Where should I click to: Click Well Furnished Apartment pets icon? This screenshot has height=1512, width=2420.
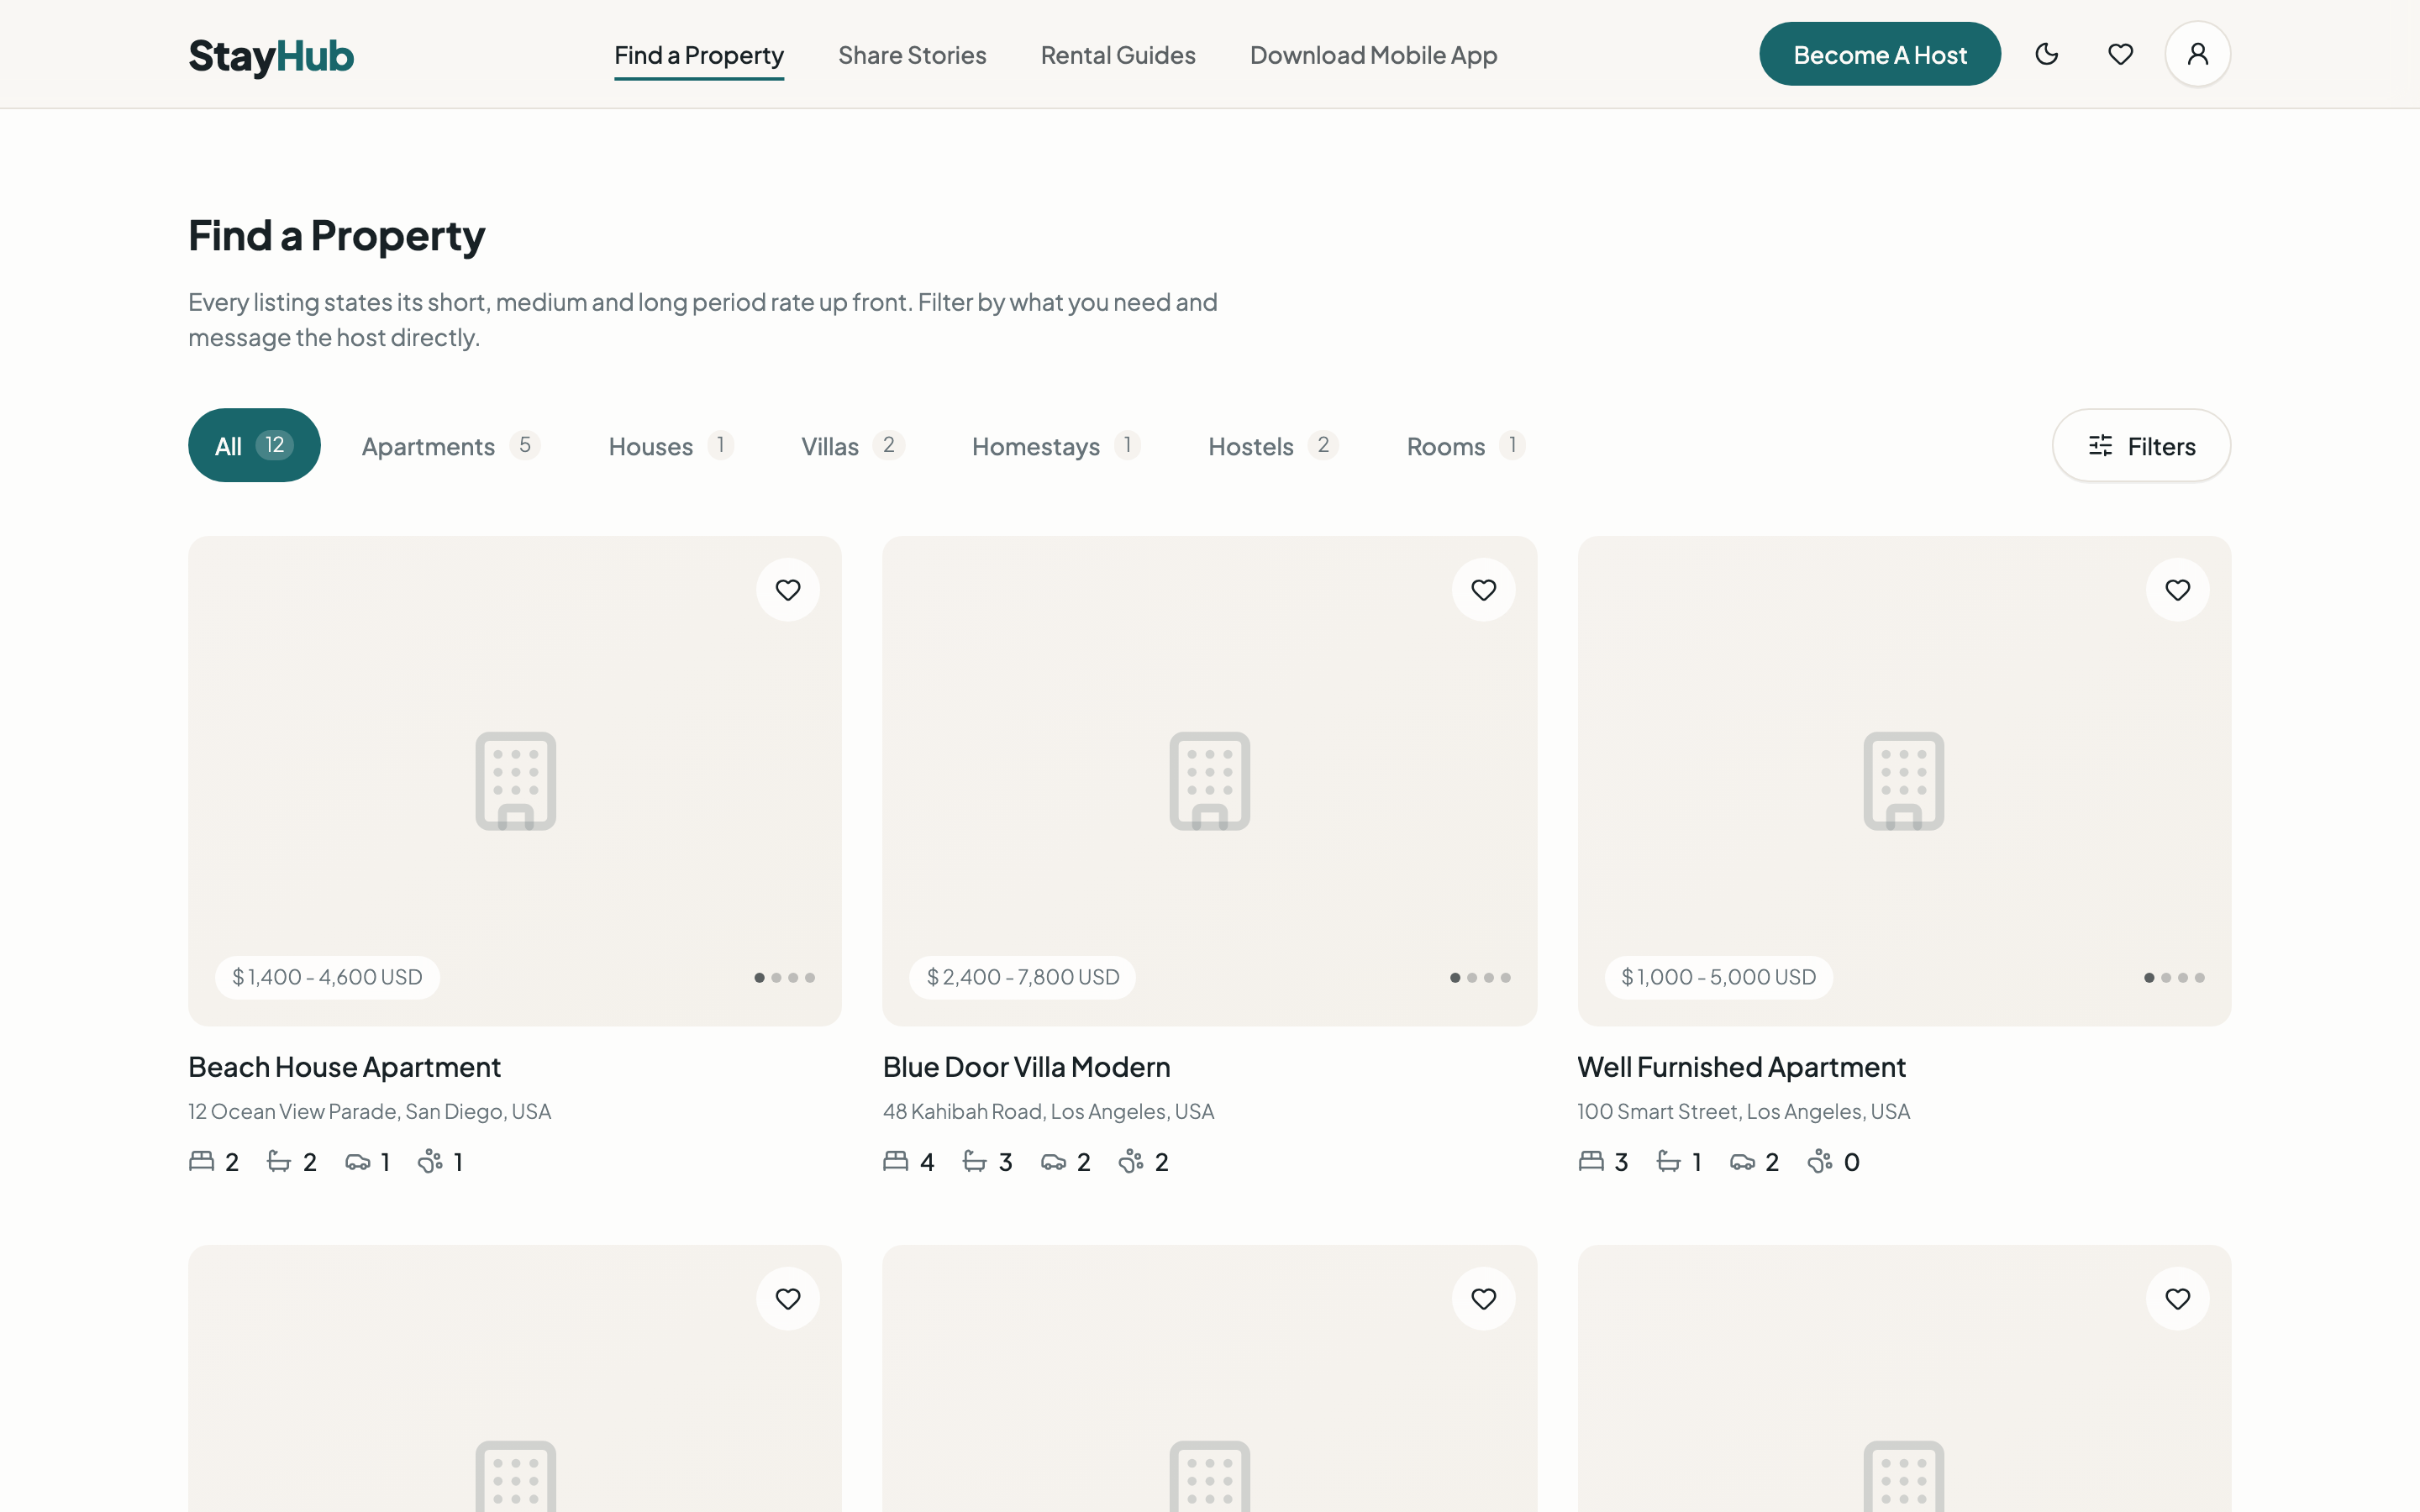coord(1820,1160)
